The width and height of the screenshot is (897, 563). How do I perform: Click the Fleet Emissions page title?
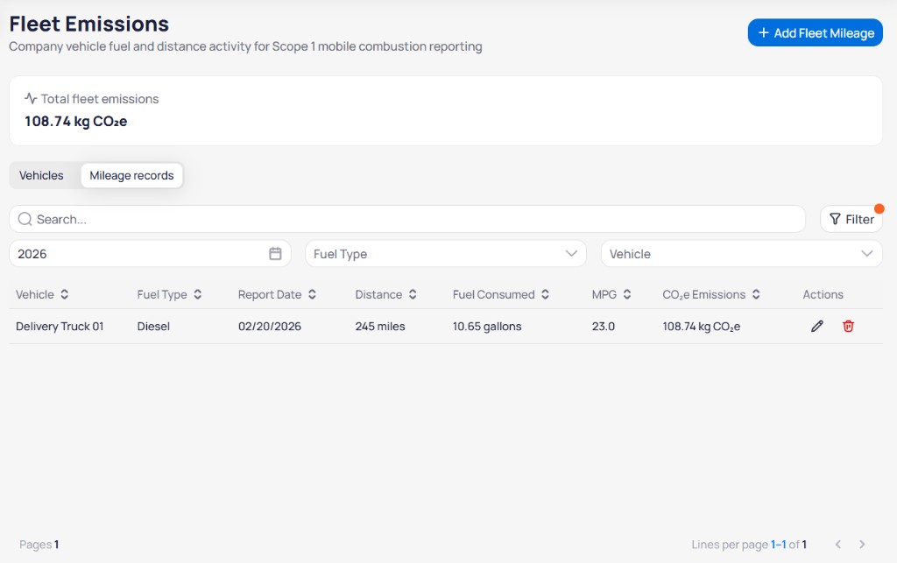(x=88, y=24)
